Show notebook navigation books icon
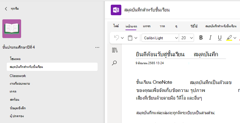Screen dimensions: 240x123 tap(115, 50)
